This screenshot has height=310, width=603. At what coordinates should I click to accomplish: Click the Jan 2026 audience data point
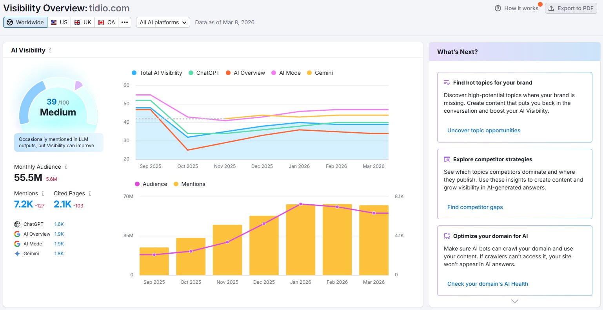[x=301, y=204]
